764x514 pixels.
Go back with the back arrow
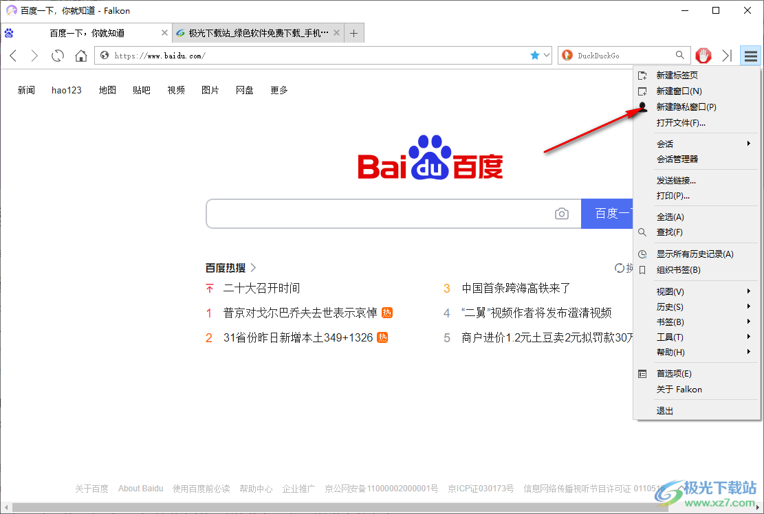tap(14, 56)
